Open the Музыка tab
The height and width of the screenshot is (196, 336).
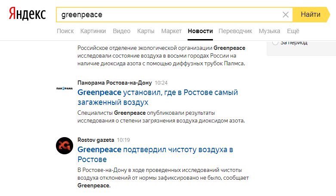coord(269,31)
